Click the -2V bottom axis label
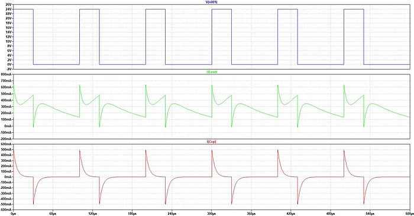This screenshot has width=414, height=216. point(9,69)
